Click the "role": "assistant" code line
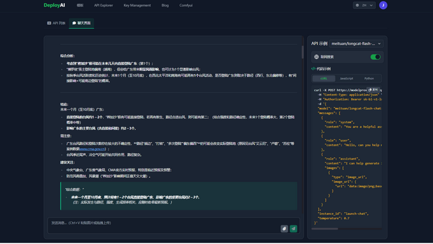This screenshot has height=244, width=433. click(x=342, y=159)
